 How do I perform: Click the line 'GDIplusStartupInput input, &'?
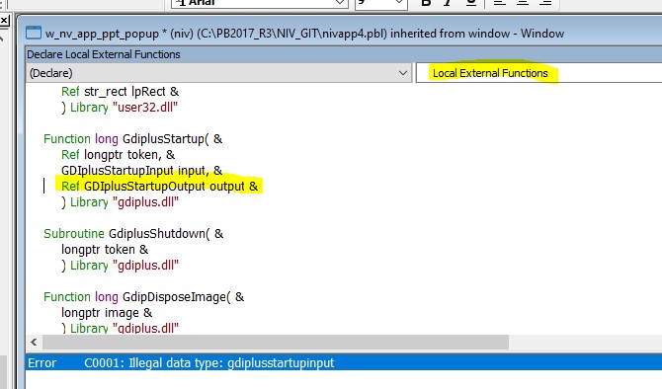pos(141,171)
